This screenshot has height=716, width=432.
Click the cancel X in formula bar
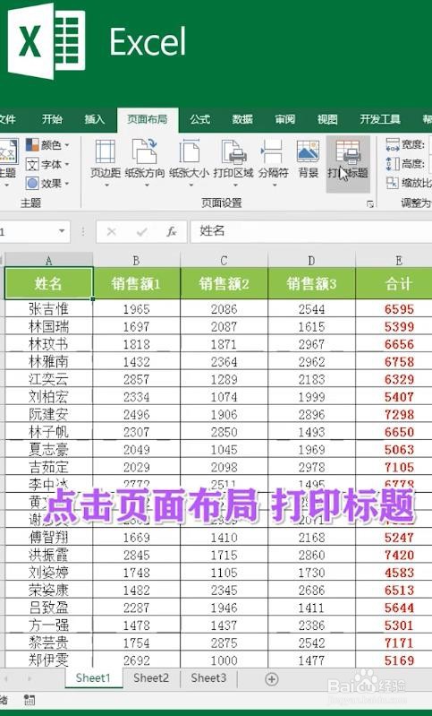(x=111, y=232)
